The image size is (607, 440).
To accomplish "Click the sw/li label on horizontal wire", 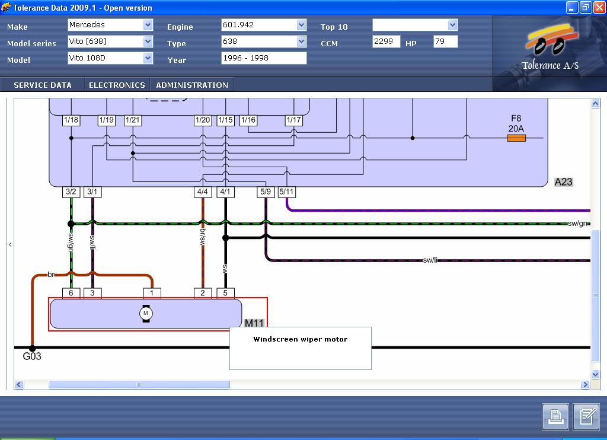I will click(x=430, y=260).
